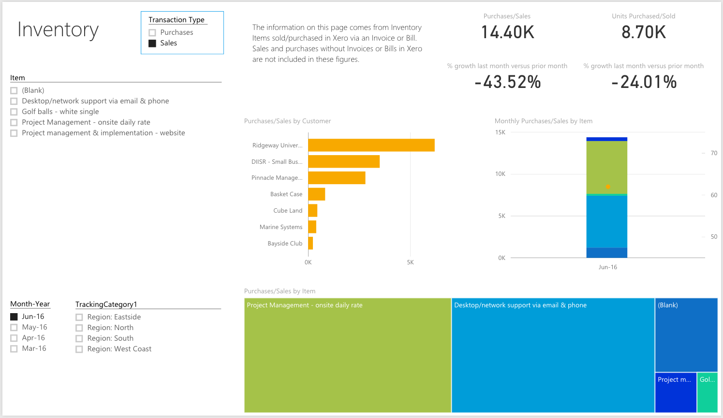This screenshot has height=418, width=723.
Task: Check Project Management - onsite daily rate filter
Action: pos(14,122)
